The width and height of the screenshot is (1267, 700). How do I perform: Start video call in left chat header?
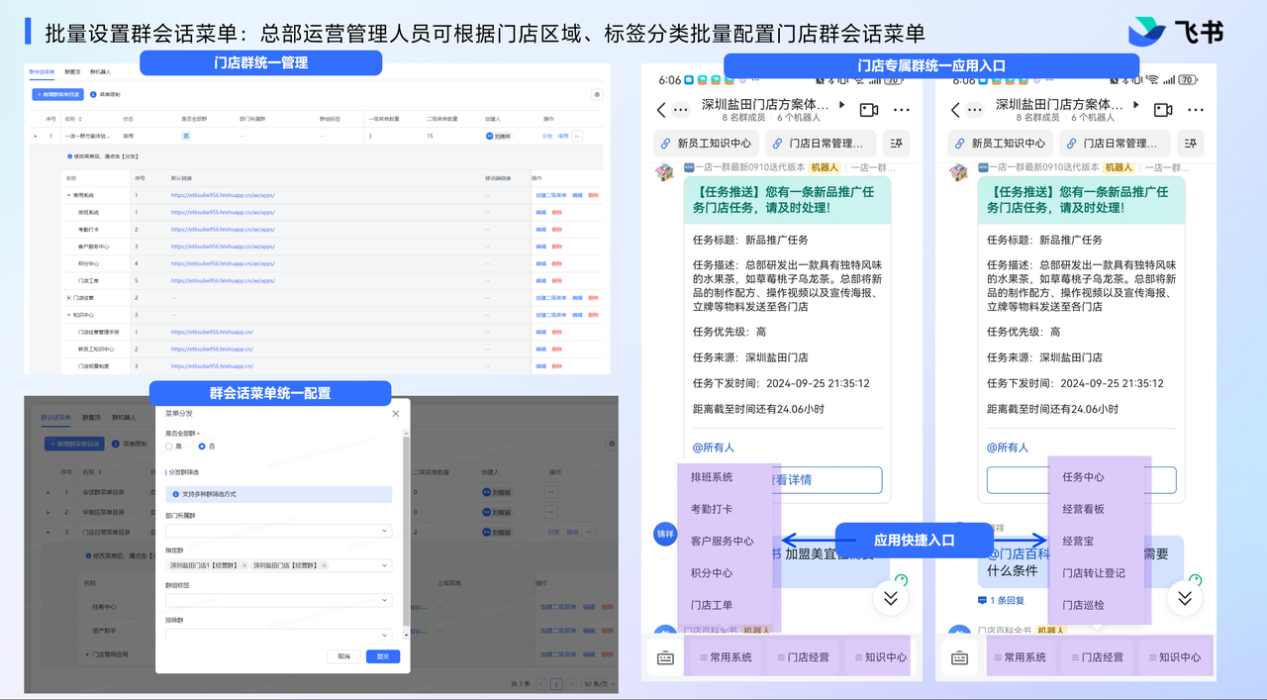[869, 110]
